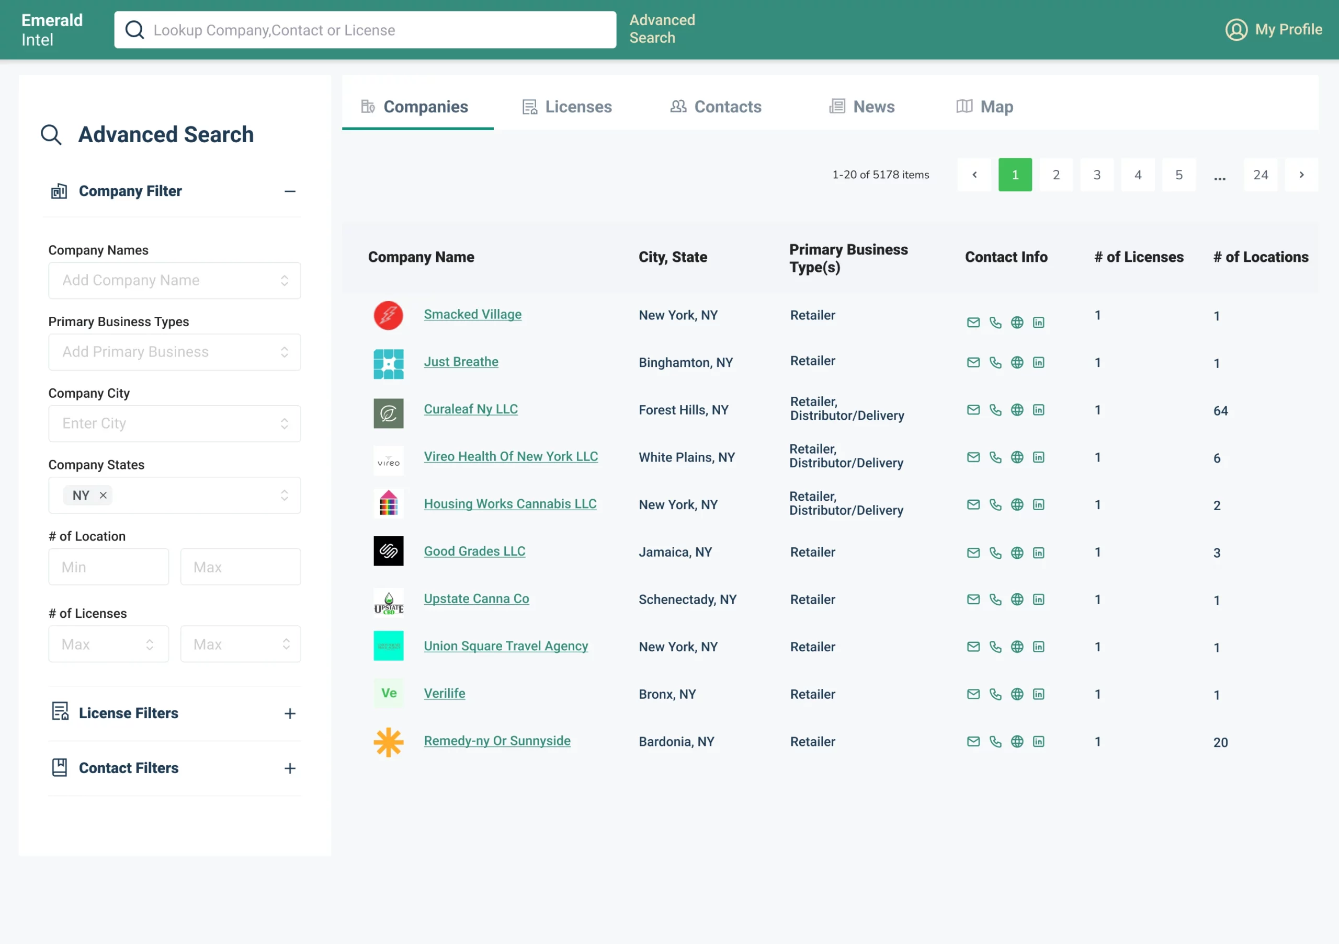Click the email icon for Smacked Village
Viewport: 1339px width, 944px height.
pyautogui.click(x=973, y=322)
